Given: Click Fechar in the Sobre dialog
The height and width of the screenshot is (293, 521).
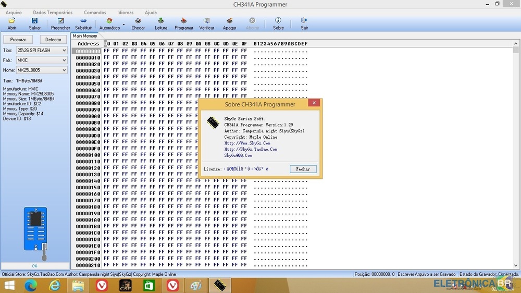Looking at the screenshot, I should coord(303,169).
